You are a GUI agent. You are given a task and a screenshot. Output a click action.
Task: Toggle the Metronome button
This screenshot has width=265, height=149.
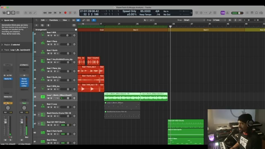[227, 13]
